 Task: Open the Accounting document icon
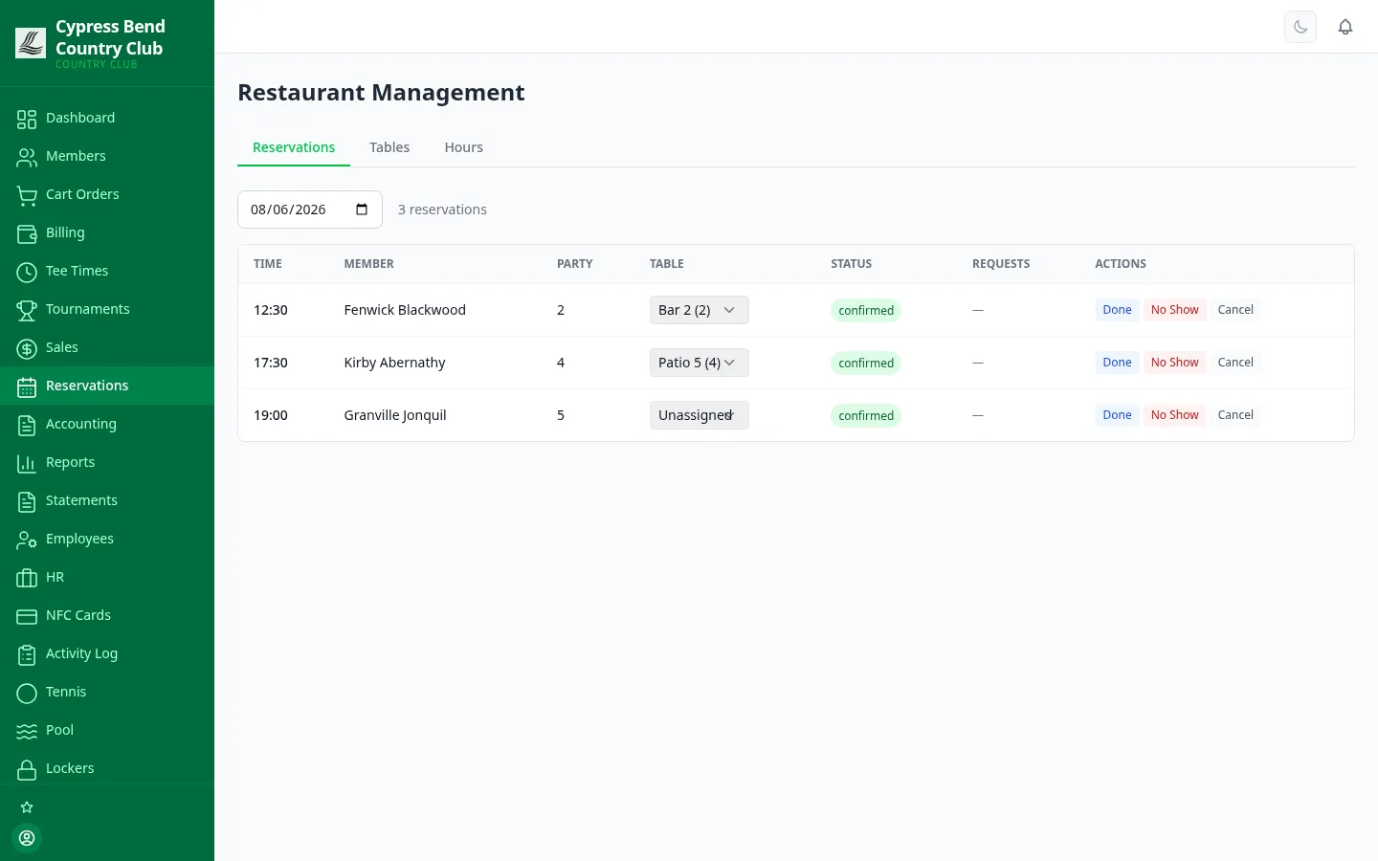[x=27, y=425]
